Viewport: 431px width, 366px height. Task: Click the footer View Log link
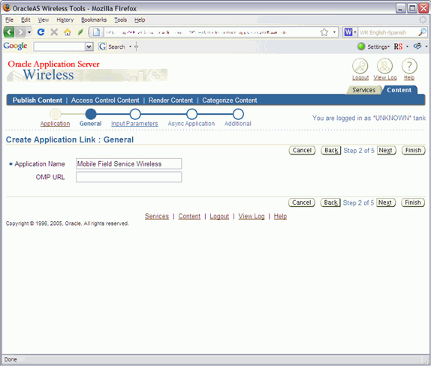tap(252, 216)
